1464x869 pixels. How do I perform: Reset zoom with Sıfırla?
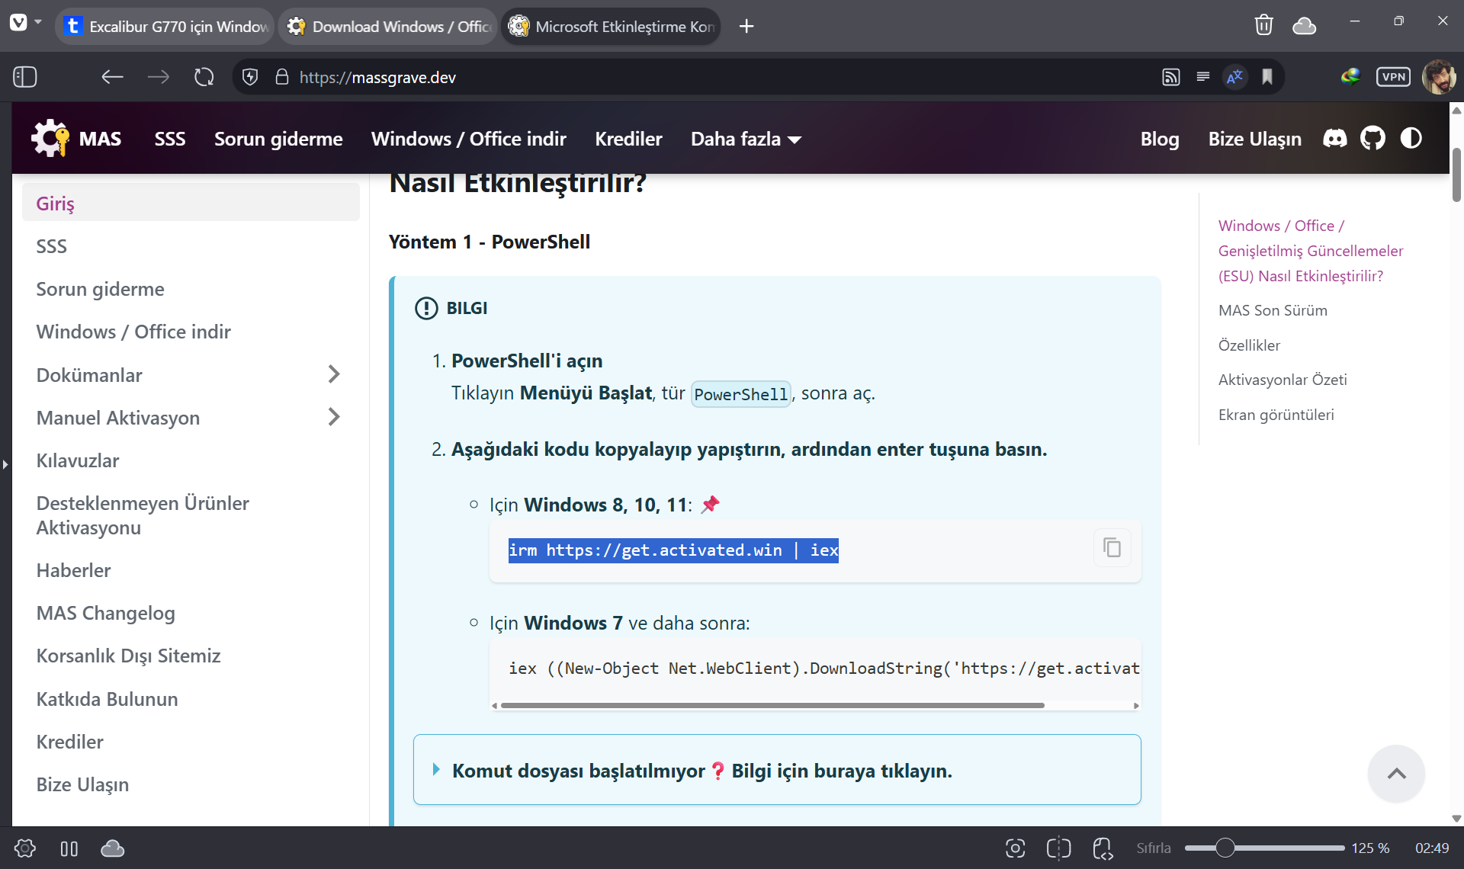point(1153,848)
